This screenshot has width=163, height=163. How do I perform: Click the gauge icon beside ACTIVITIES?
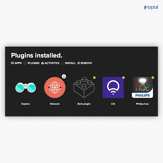point(43,63)
